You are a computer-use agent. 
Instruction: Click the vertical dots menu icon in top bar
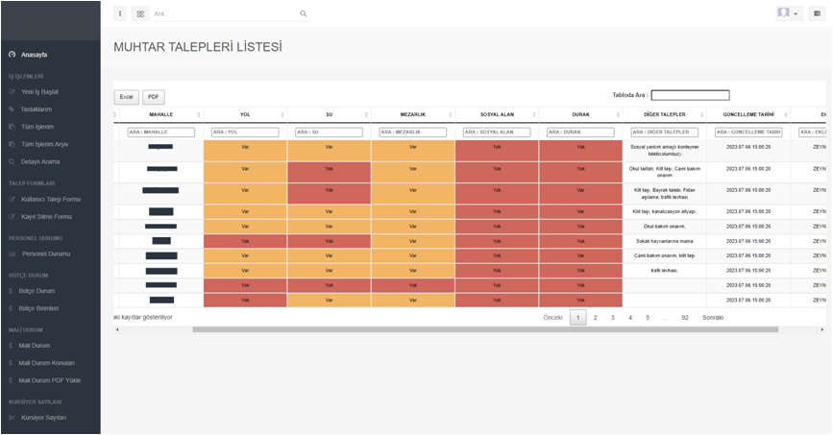coord(120,13)
